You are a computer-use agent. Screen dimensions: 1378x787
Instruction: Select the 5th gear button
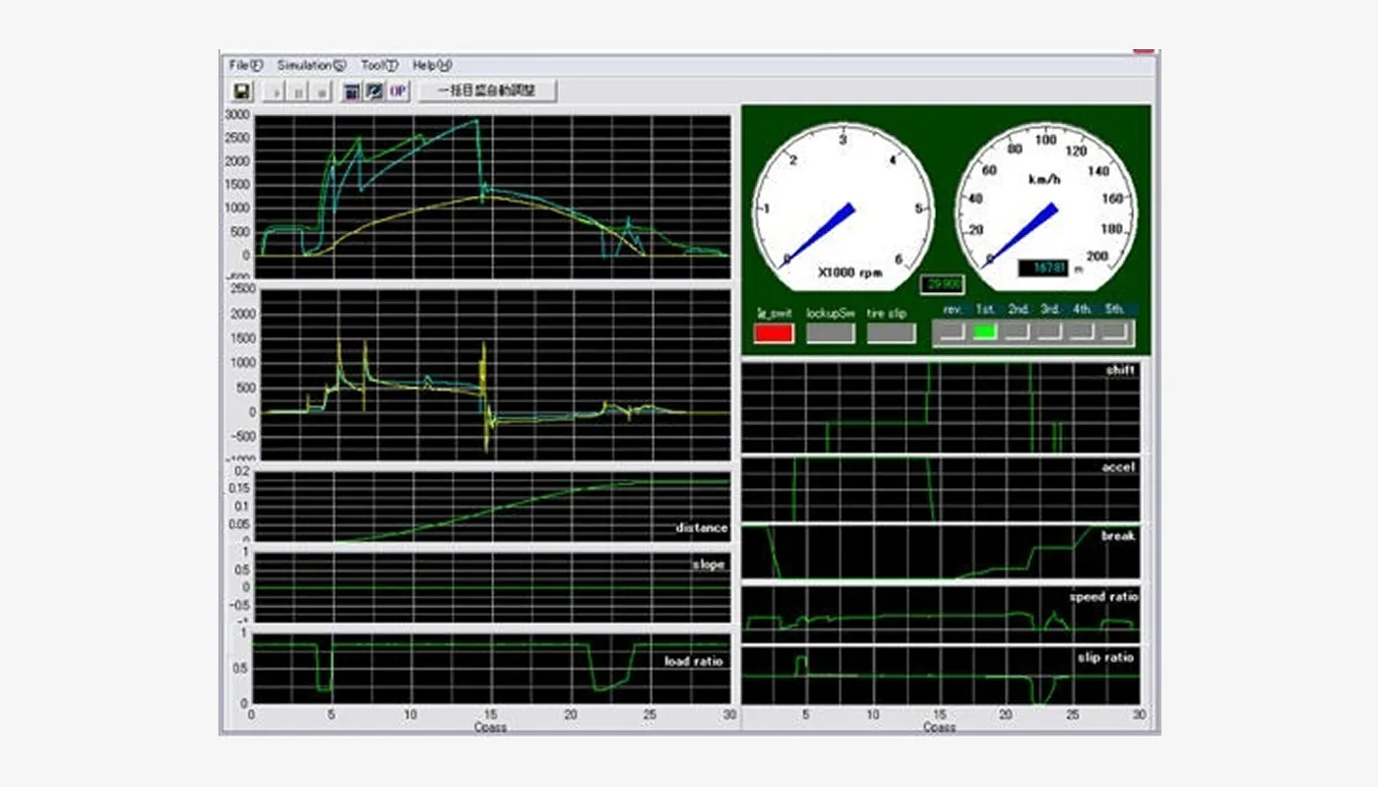point(1114,333)
